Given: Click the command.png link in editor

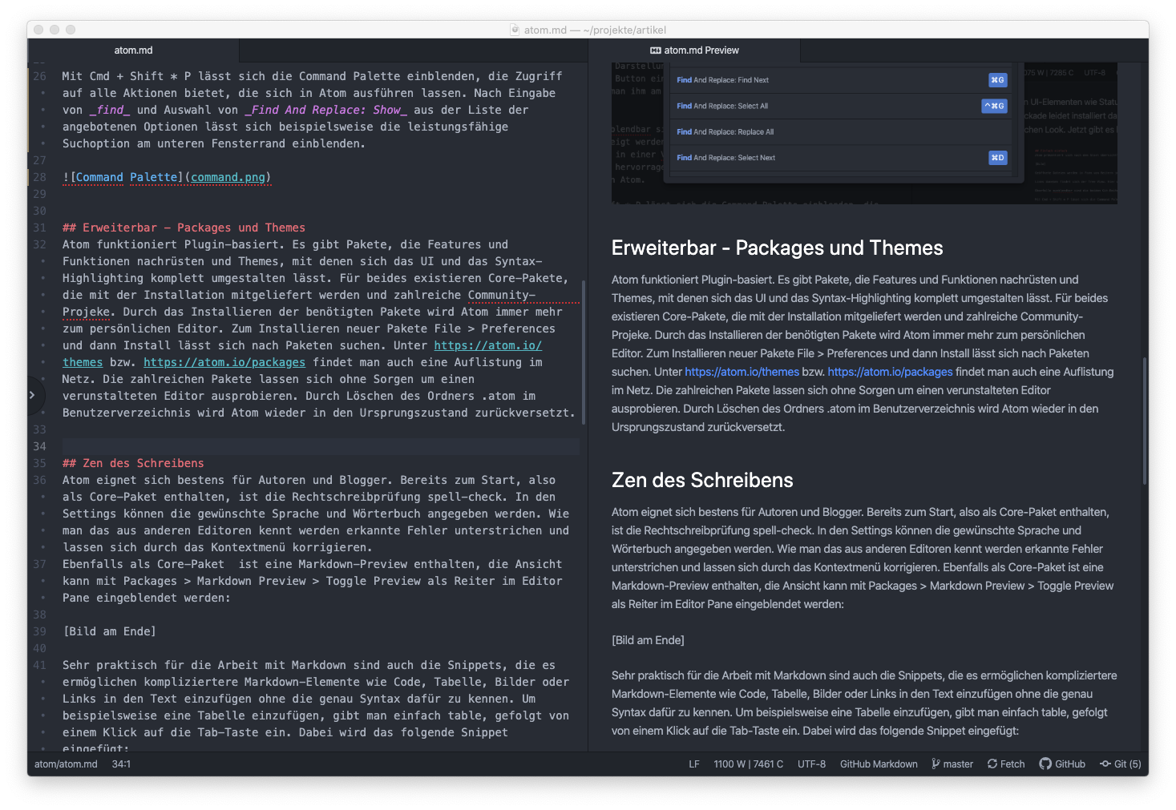Looking at the screenshot, I should 228,177.
